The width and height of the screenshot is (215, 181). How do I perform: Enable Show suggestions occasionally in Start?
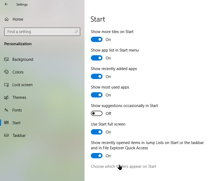[96, 113]
